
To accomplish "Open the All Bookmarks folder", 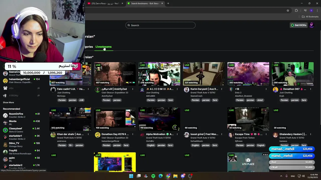I will click(x=310, y=17).
